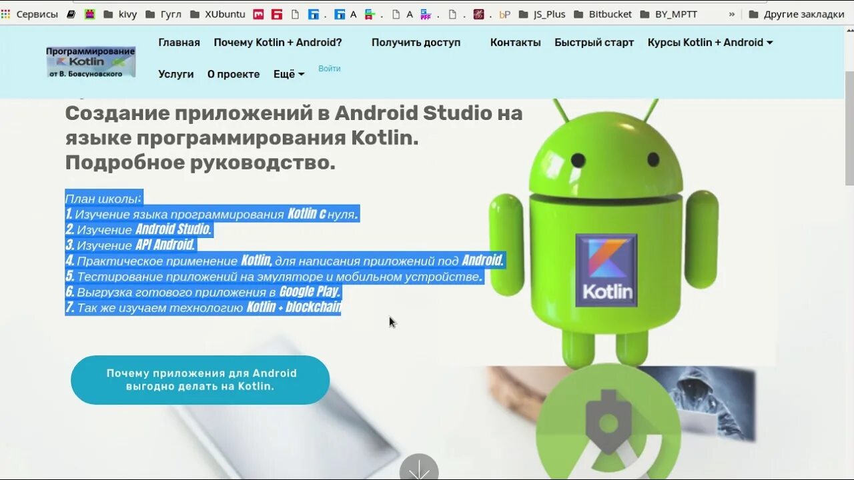The height and width of the screenshot is (480, 854).
Task: Open the red 'm' bookmark icon
Action: click(258, 14)
